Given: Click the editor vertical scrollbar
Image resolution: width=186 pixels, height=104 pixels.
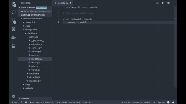Looking at the screenshot, I should tap(176, 47).
